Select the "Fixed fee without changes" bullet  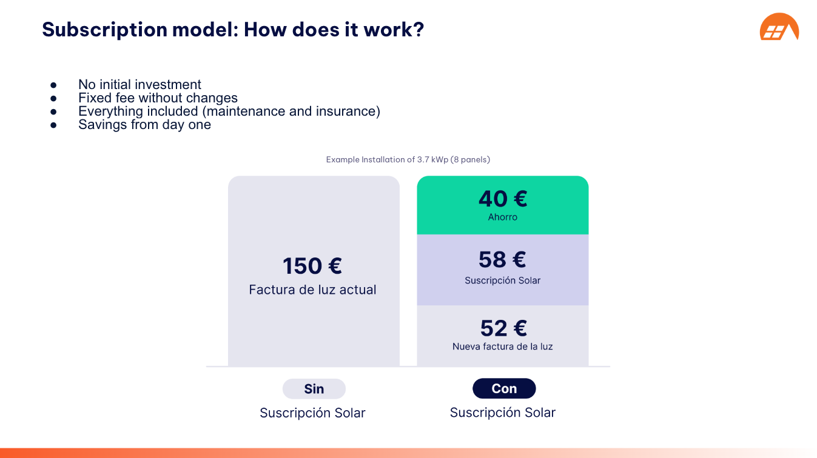(158, 98)
